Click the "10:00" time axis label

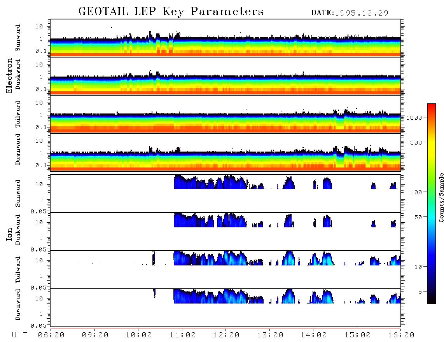click(139, 335)
